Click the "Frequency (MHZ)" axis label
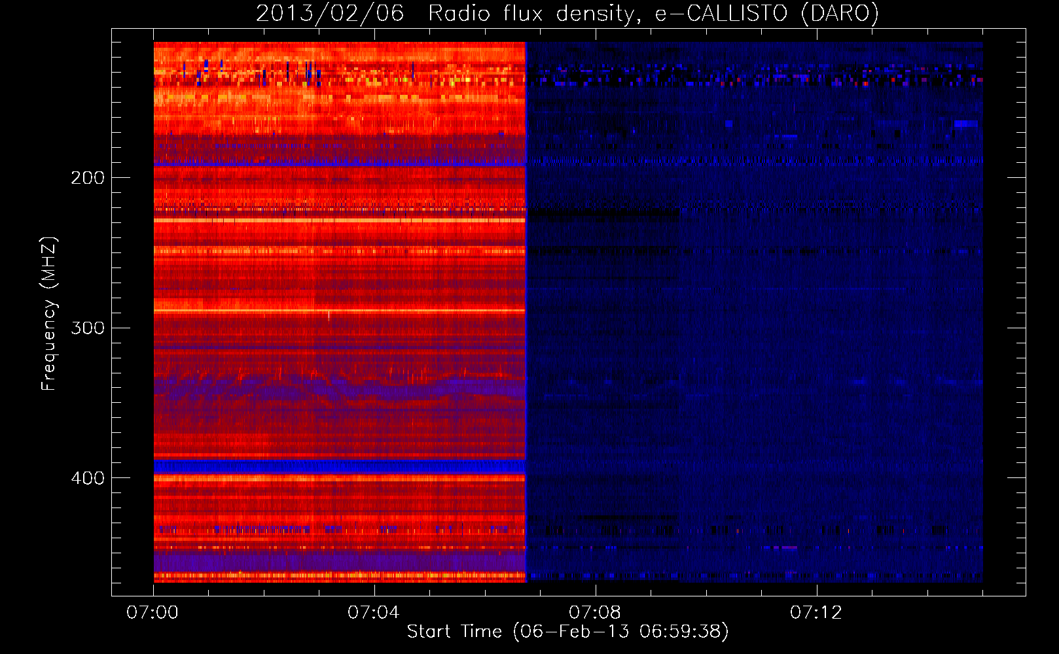Image resolution: width=1059 pixels, height=654 pixels. (49, 313)
